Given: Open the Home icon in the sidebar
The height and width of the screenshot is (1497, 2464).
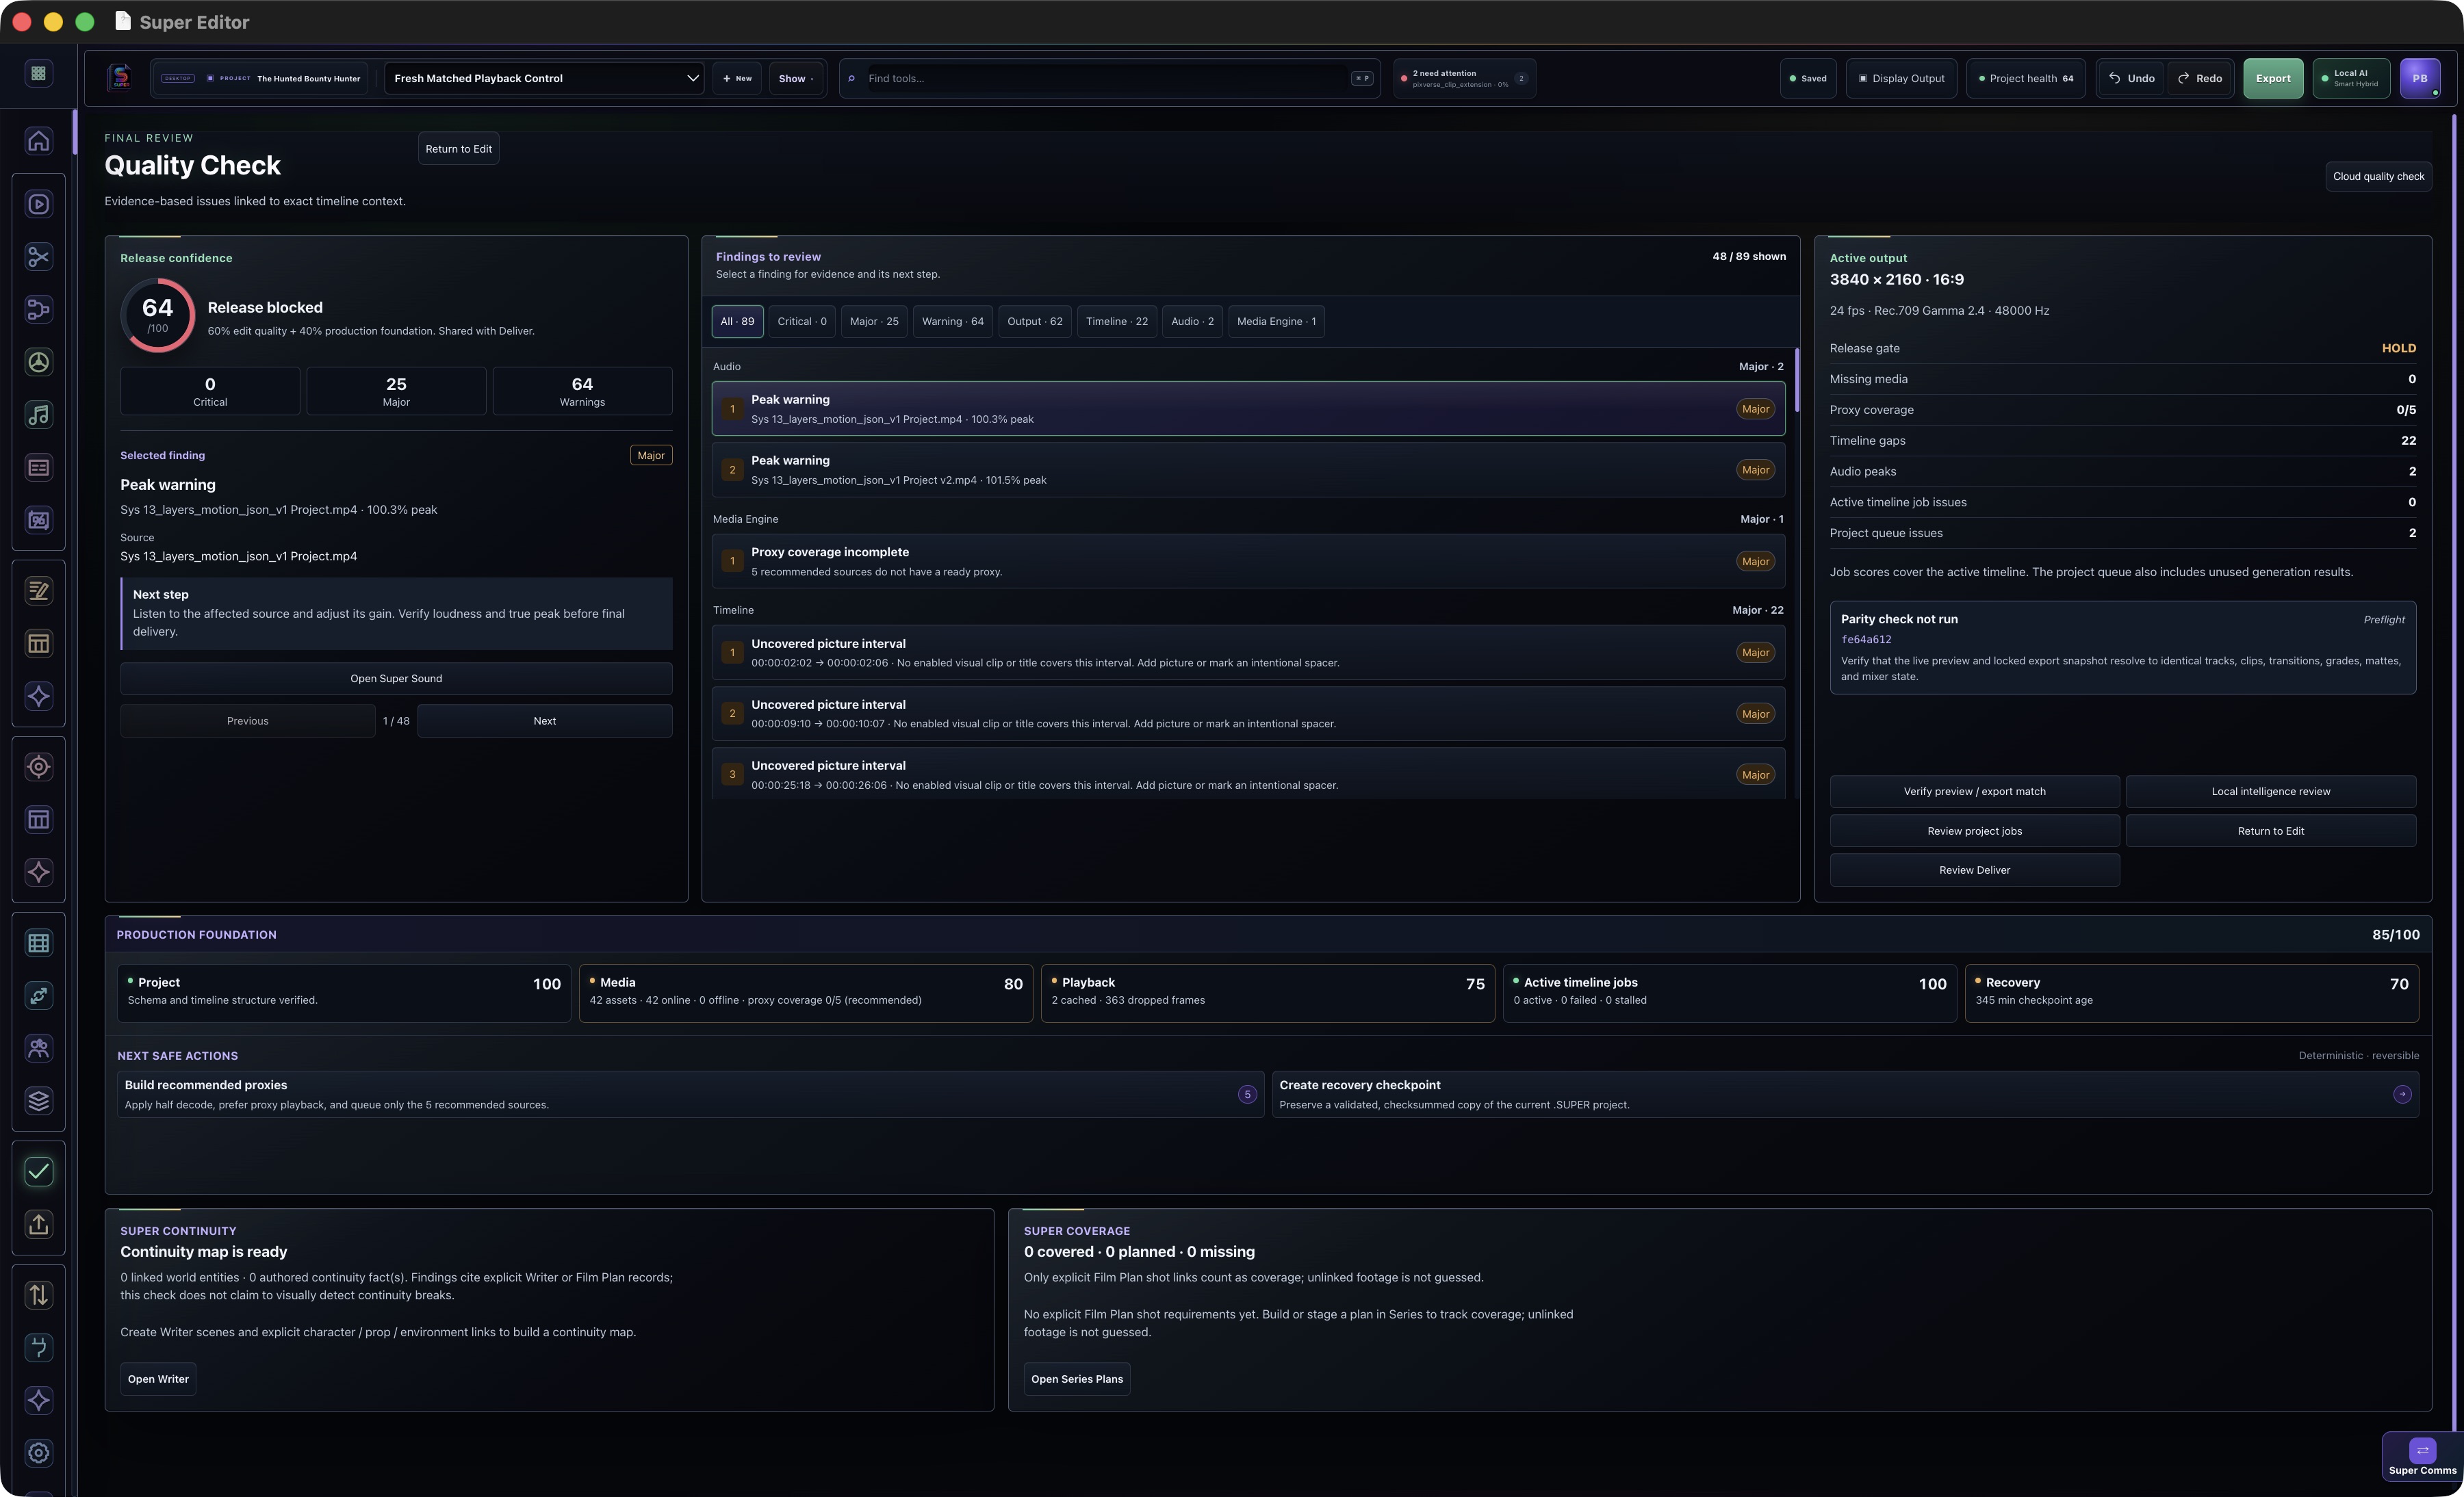Looking at the screenshot, I should [38, 141].
